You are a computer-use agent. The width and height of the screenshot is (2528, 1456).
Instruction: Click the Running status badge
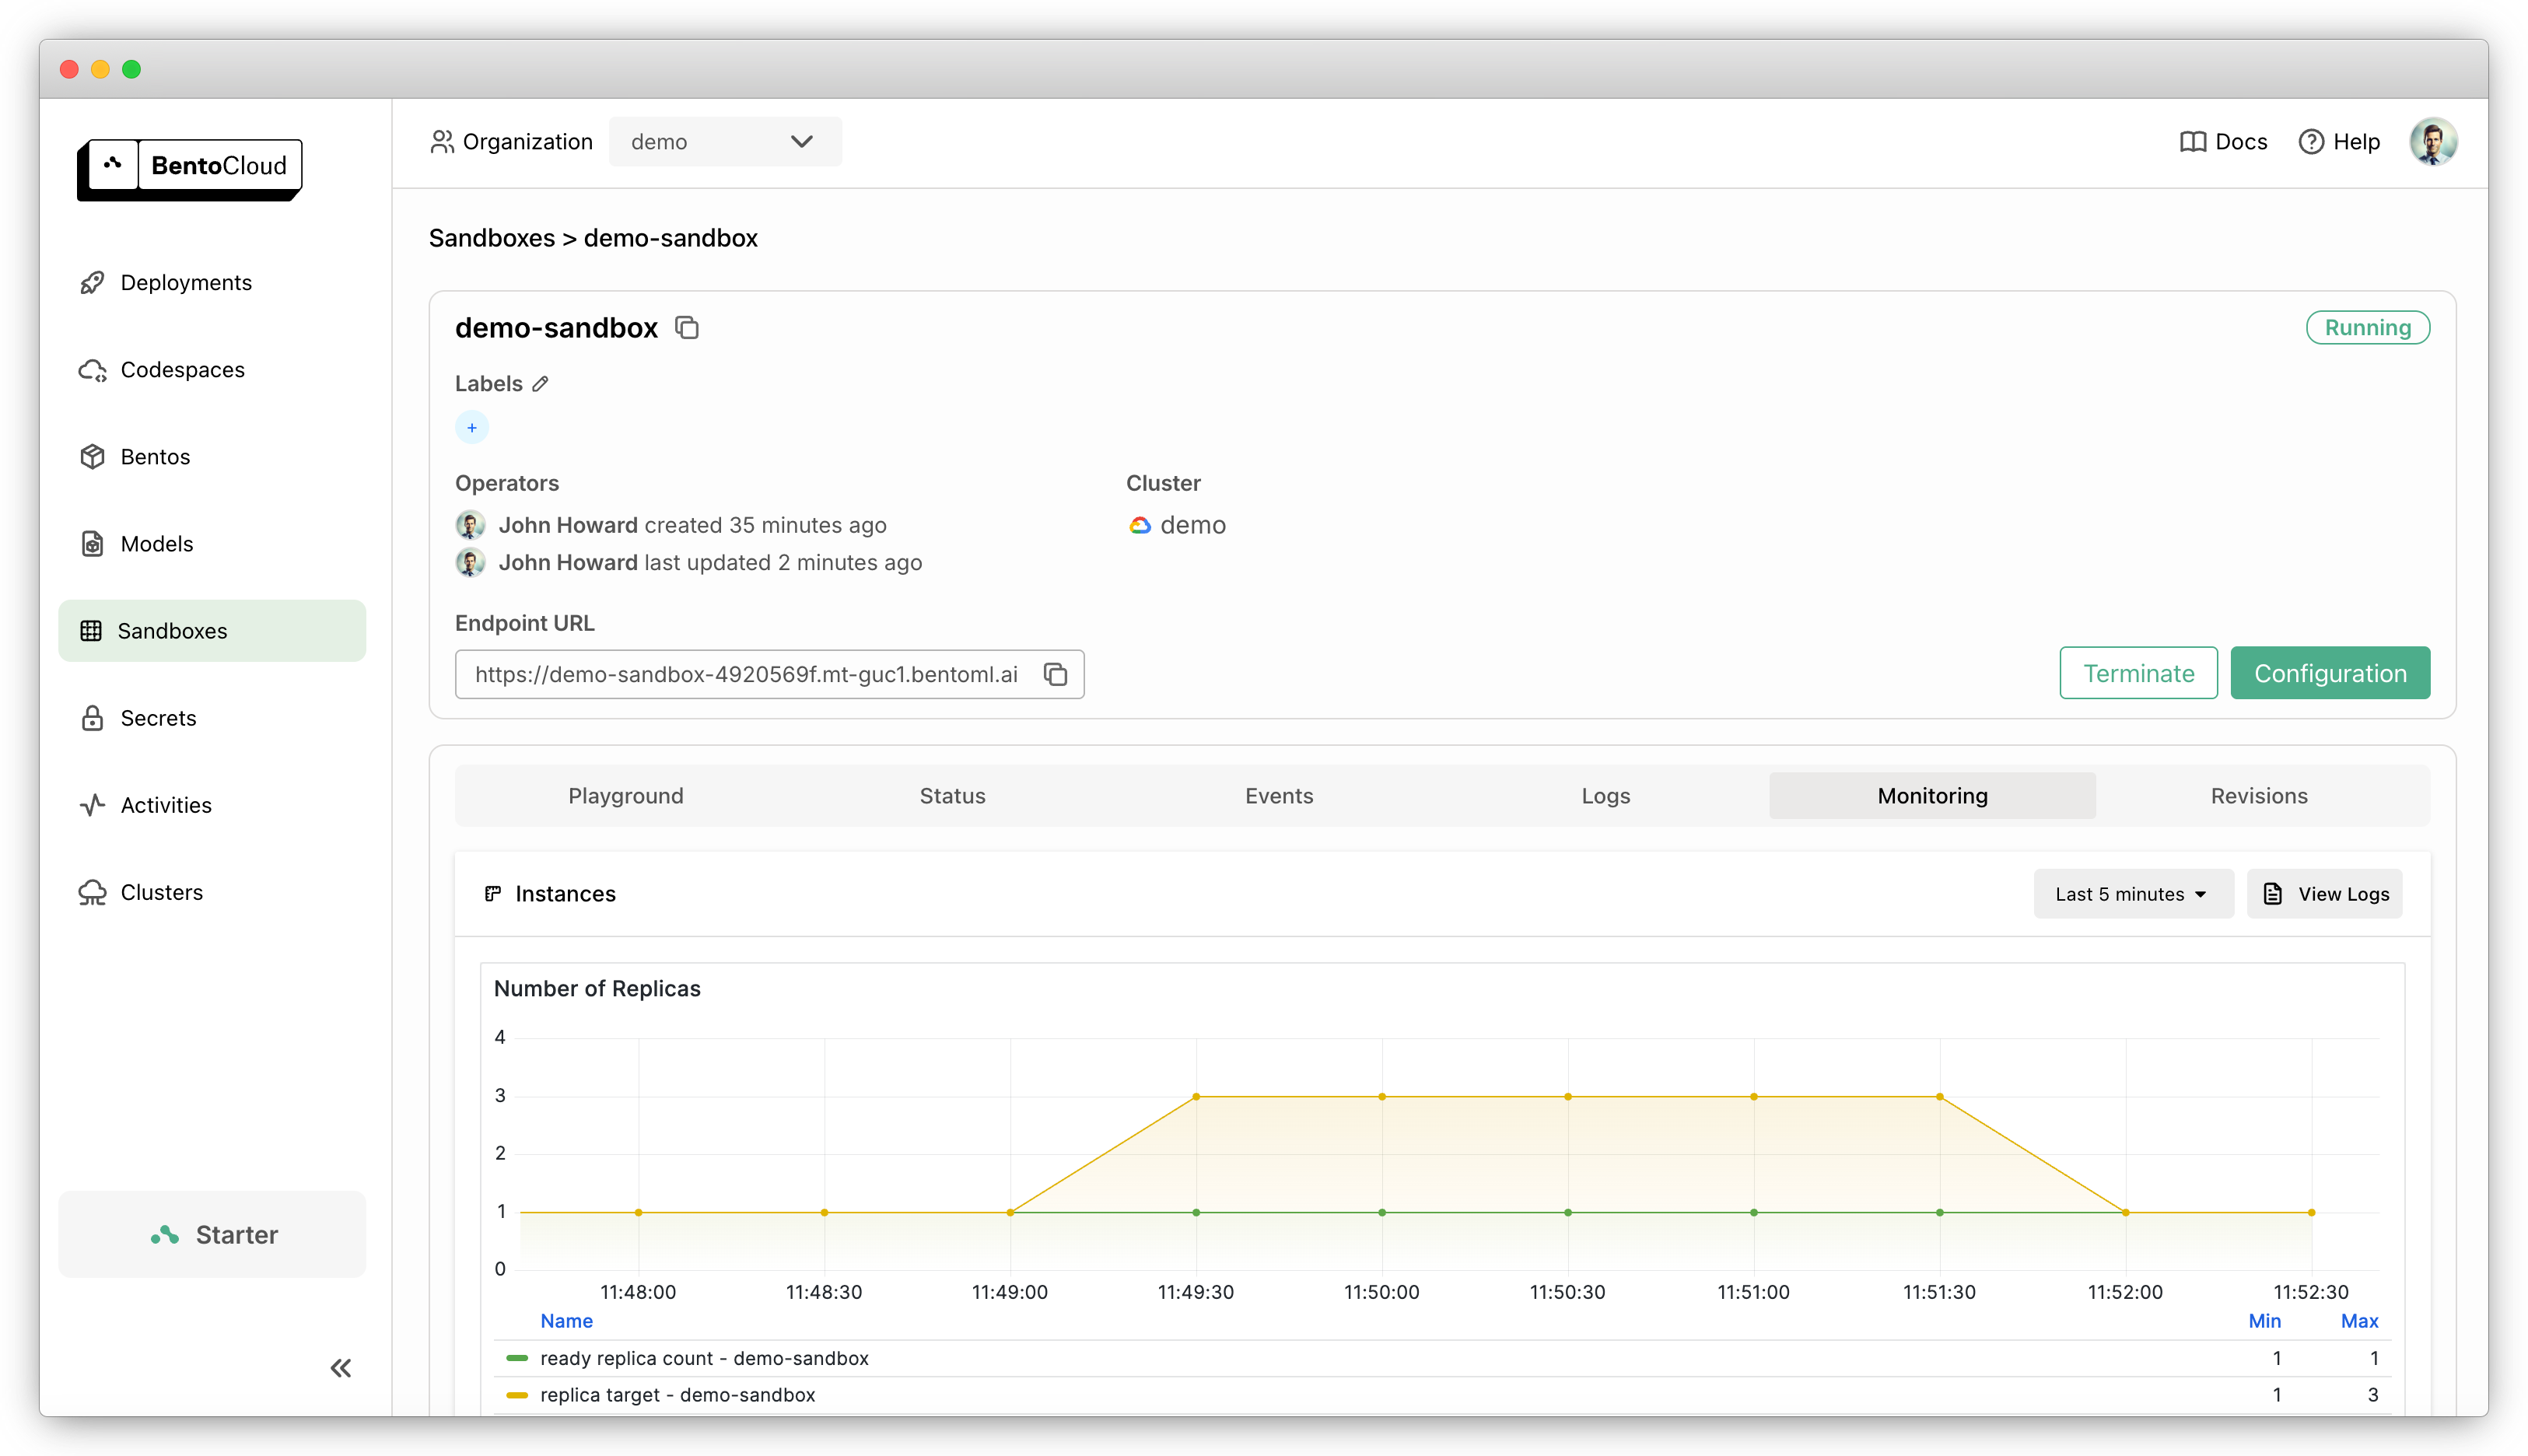(x=2367, y=328)
